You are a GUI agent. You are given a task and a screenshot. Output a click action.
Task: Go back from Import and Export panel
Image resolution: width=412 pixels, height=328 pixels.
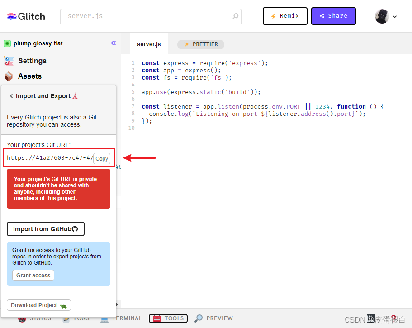coord(11,96)
